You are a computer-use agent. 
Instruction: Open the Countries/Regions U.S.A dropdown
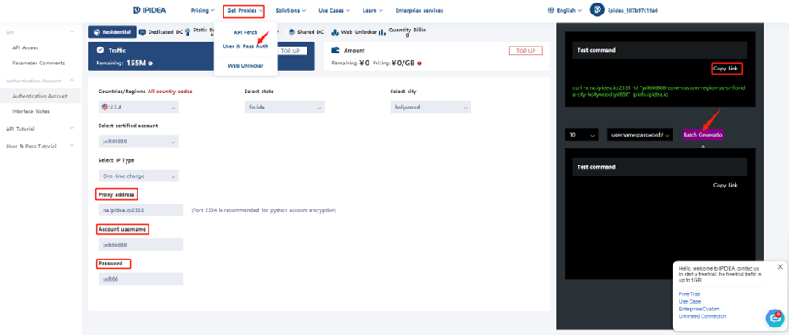pos(138,107)
